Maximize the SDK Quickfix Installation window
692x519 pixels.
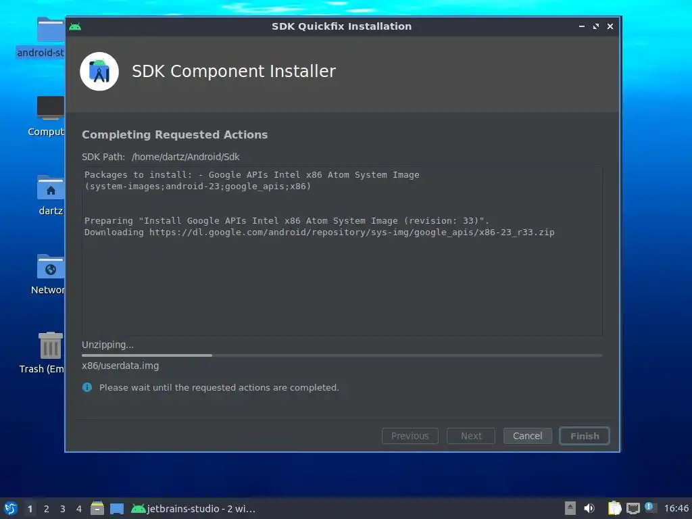[596, 26]
